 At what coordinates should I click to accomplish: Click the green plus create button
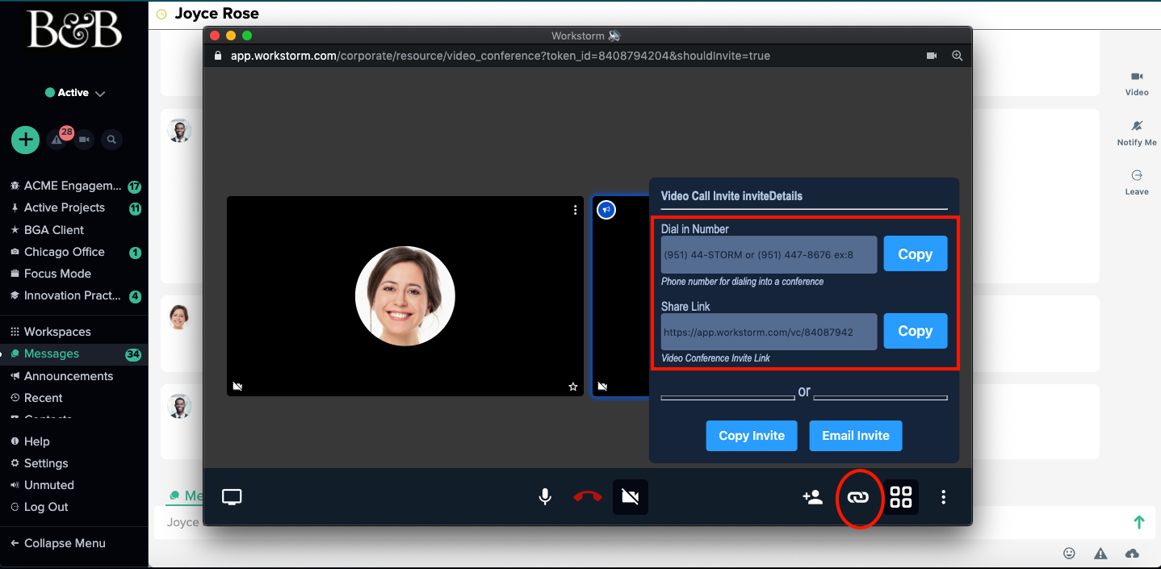point(26,140)
